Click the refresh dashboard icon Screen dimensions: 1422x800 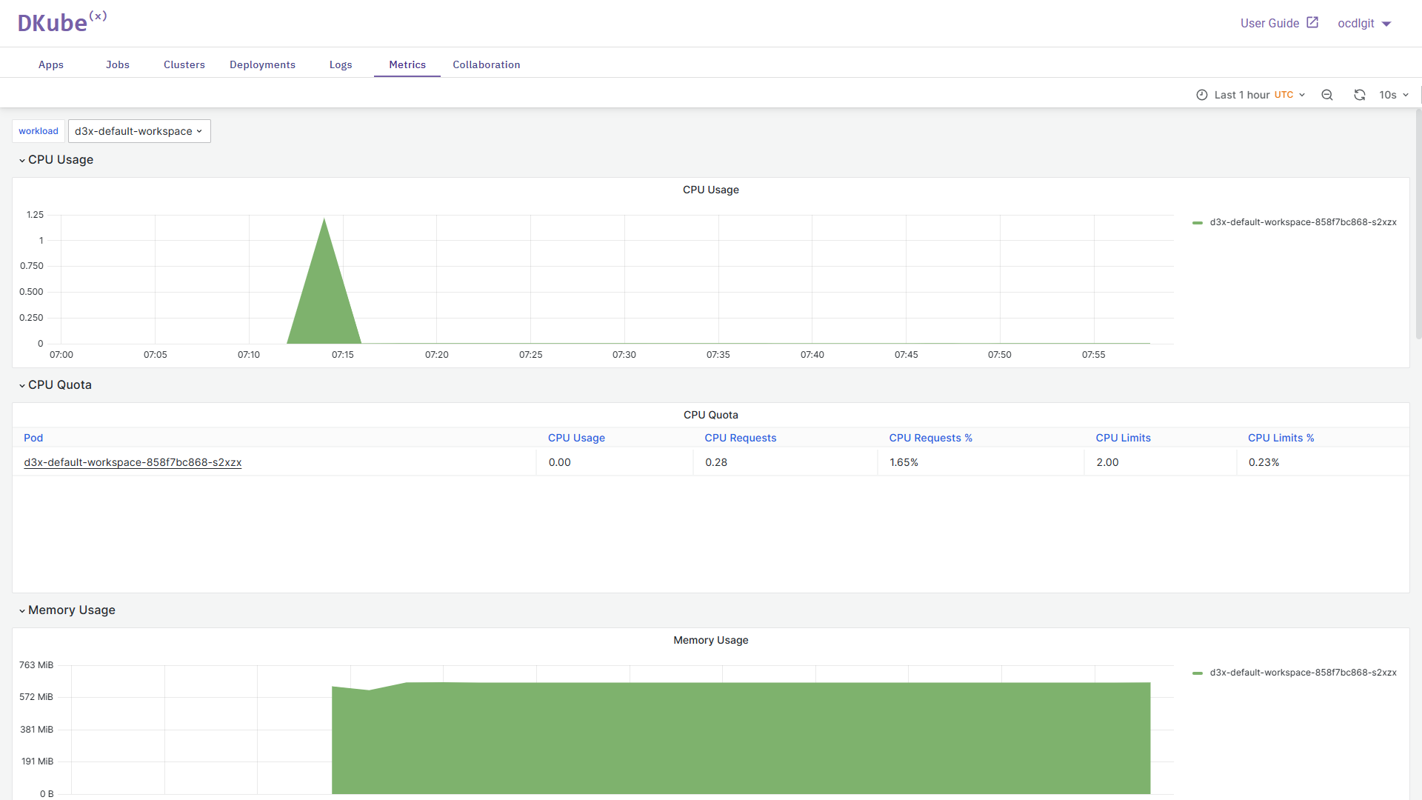[1359, 95]
